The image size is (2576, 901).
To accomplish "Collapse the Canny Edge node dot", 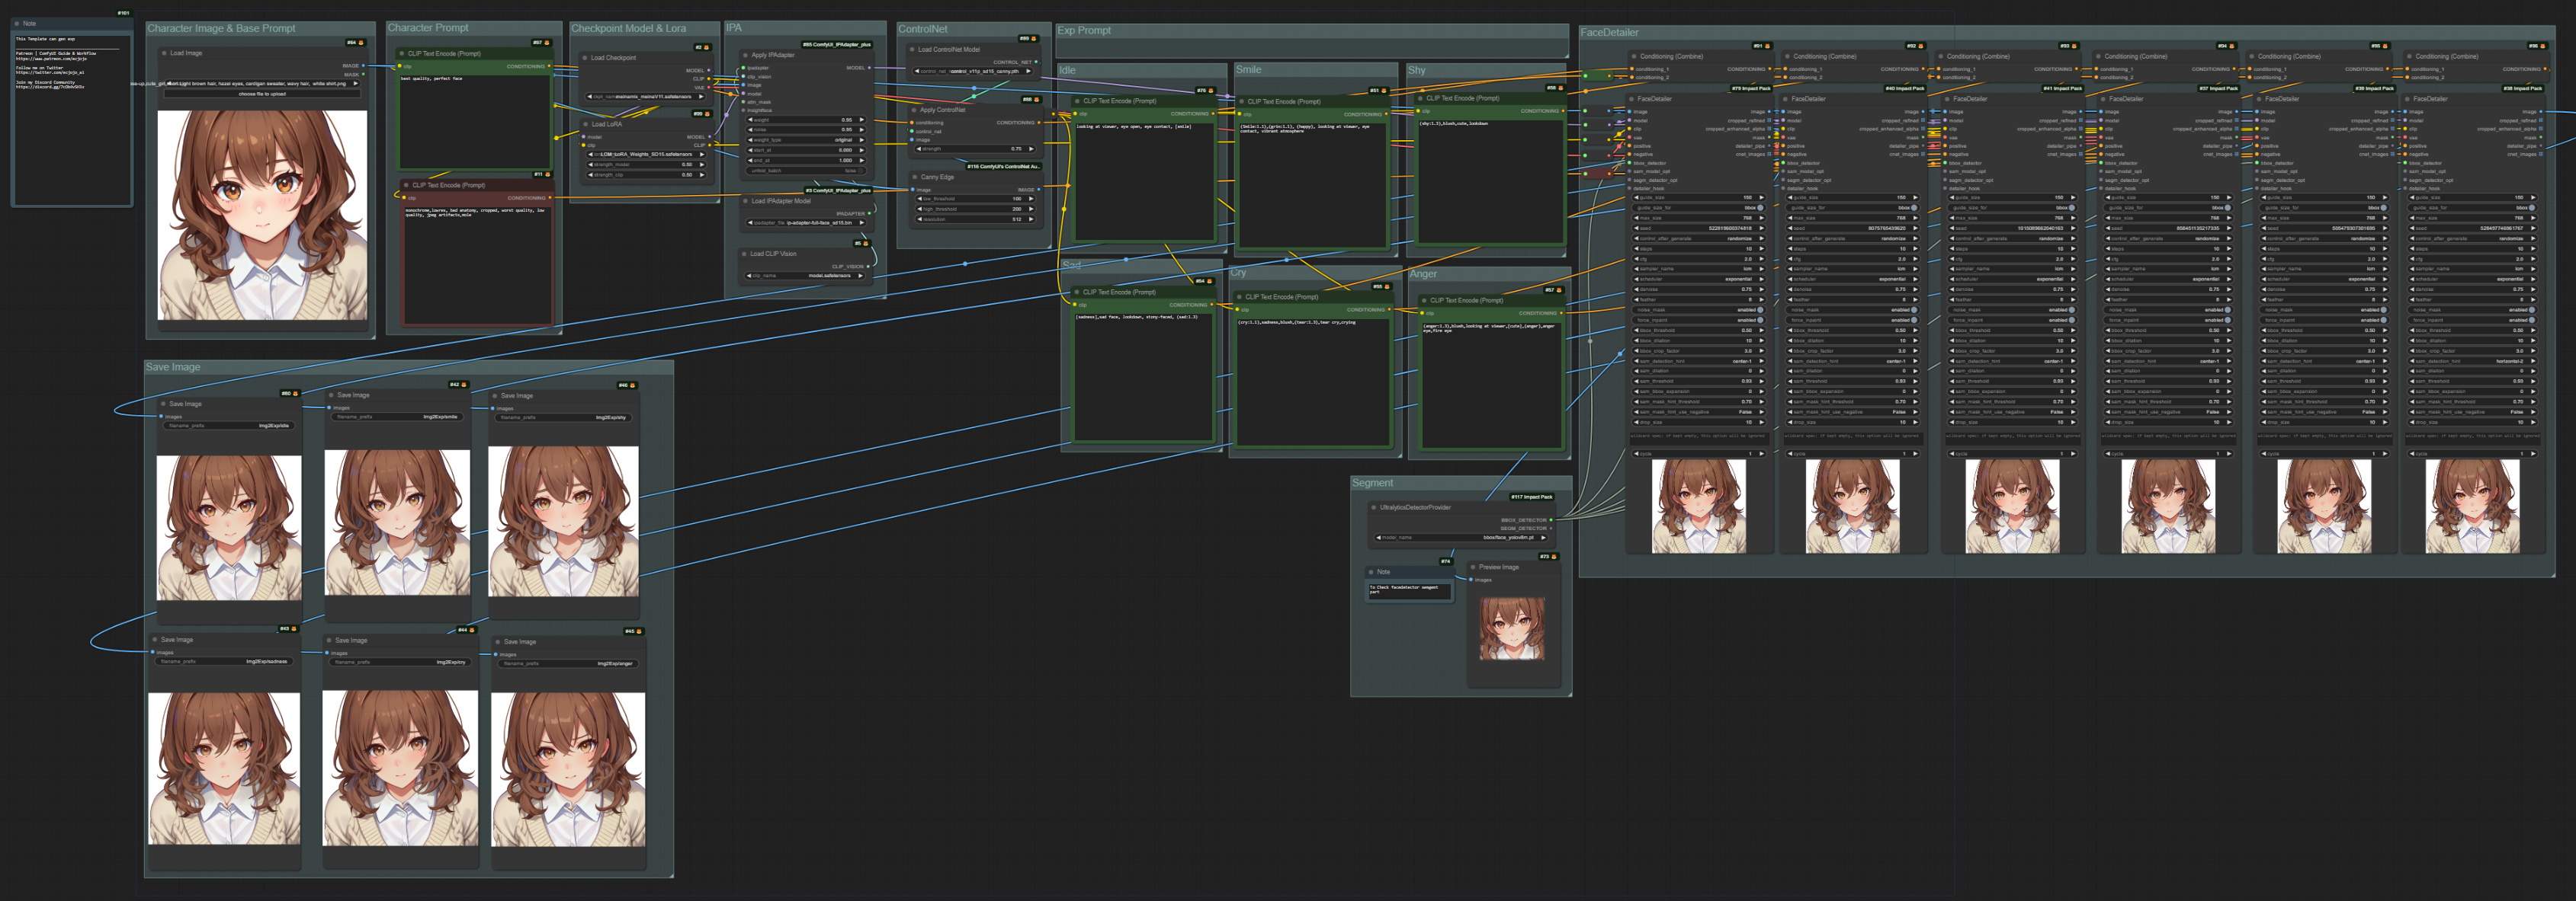I will click(914, 177).
